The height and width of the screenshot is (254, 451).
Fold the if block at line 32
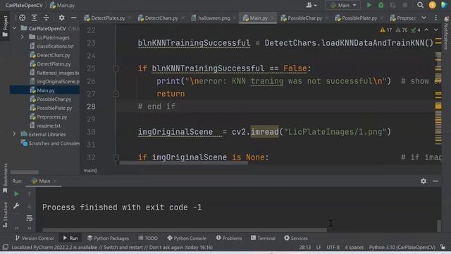pos(116,157)
